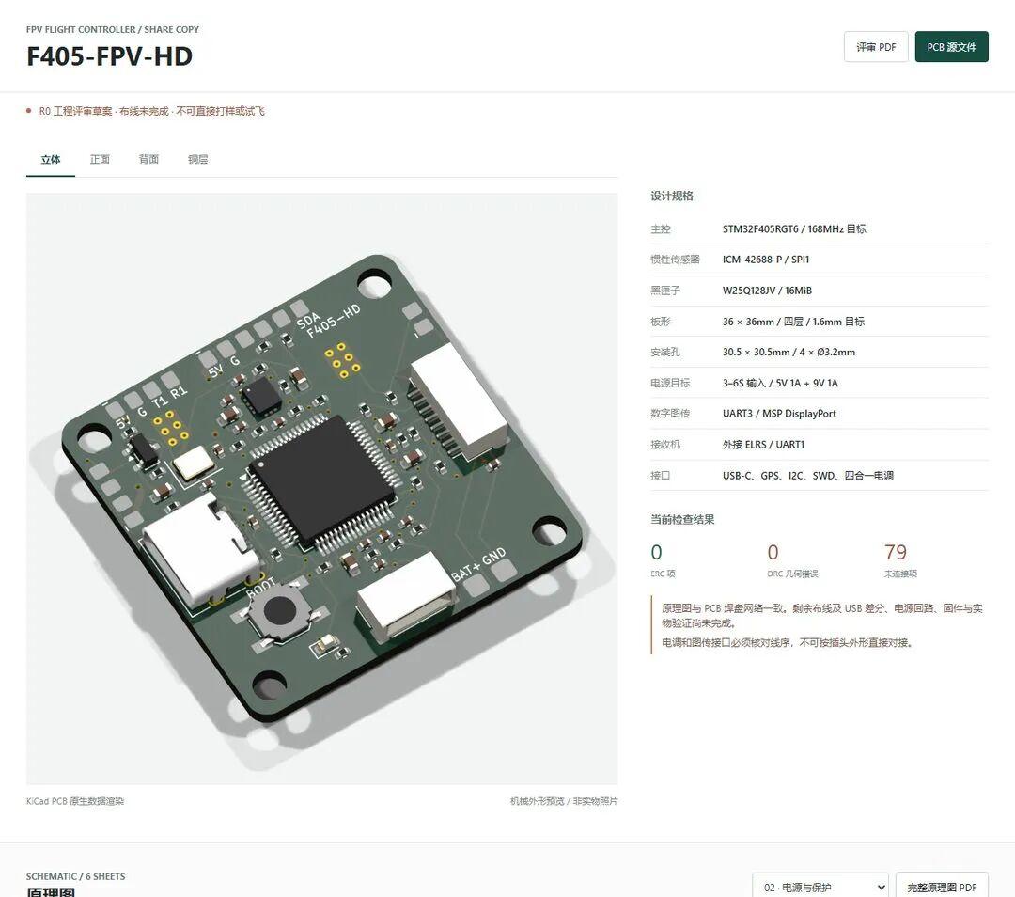Screen dimensions: 1015x897
Task: Select 30.5 × 30.5mm mounting hole value
Action: click(x=789, y=352)
